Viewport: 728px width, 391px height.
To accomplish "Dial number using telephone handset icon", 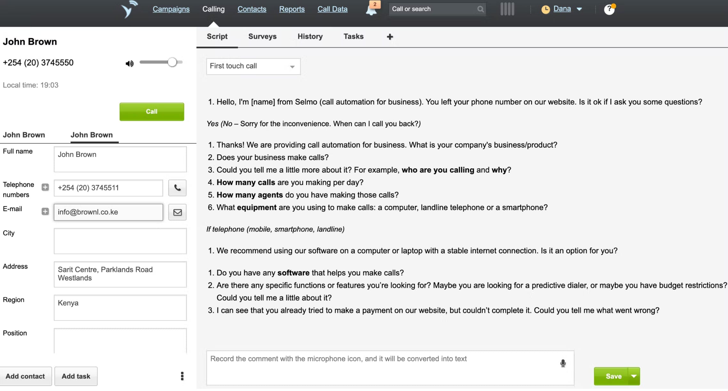I will coord(178,188).
